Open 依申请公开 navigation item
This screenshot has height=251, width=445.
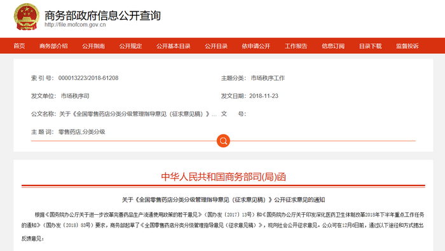coord(256,46)
